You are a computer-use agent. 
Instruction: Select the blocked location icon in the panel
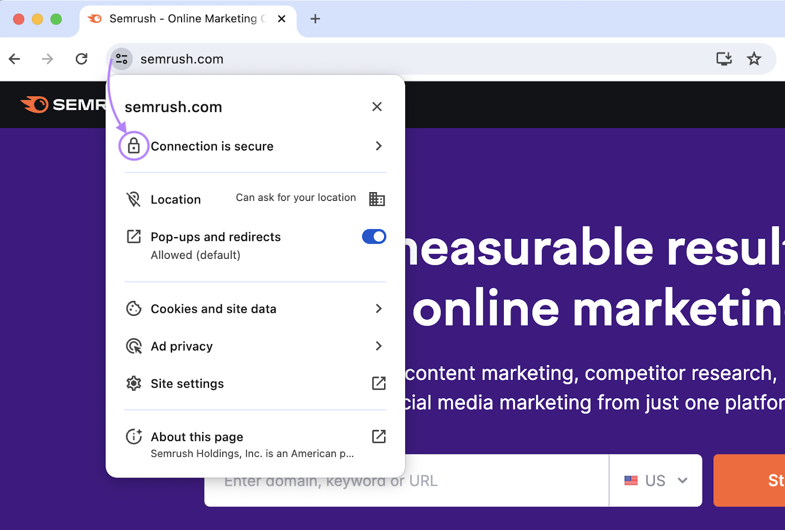(x=133, y=199)
